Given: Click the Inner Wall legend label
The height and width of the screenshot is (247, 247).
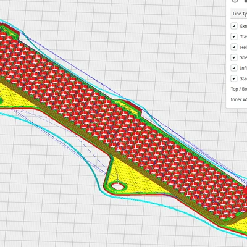Looking at the screenshot, I should (239, 99).
